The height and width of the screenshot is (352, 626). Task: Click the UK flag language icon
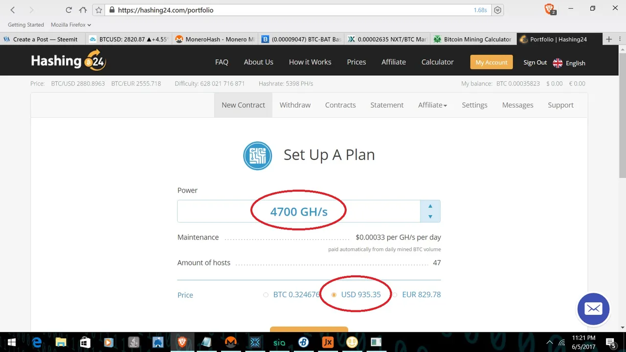(x=558, y=63)
